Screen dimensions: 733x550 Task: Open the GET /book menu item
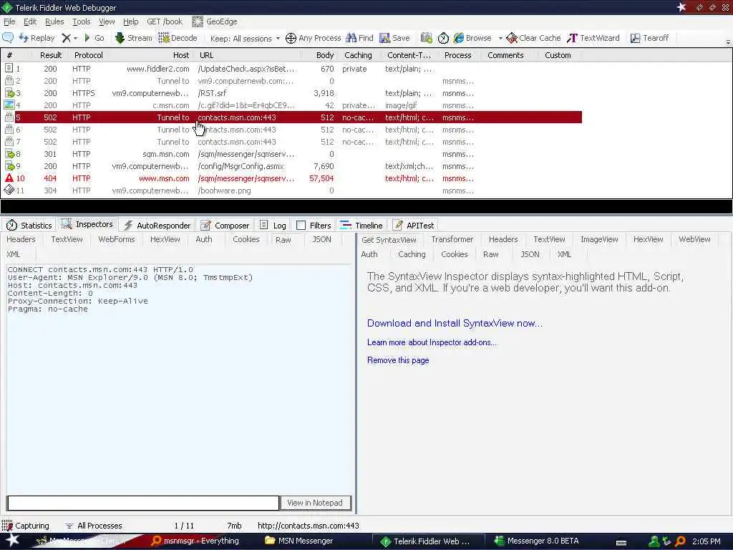click(164, 21)
